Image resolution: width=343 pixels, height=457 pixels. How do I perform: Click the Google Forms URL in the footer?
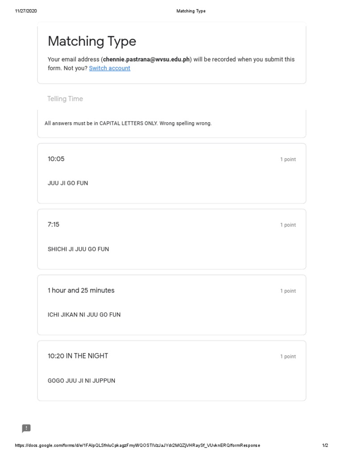(x=138, y=445)
